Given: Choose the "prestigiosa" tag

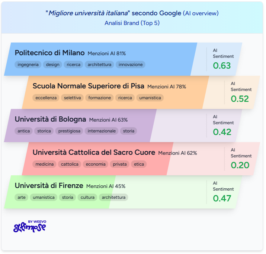Looking at the screenshot, I should pyautogui.click(x=70, y=131).
